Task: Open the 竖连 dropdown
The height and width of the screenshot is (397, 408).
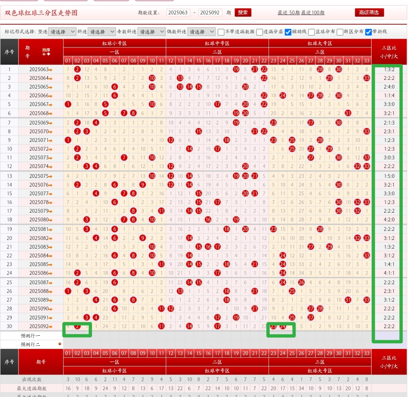Action: 62,32
